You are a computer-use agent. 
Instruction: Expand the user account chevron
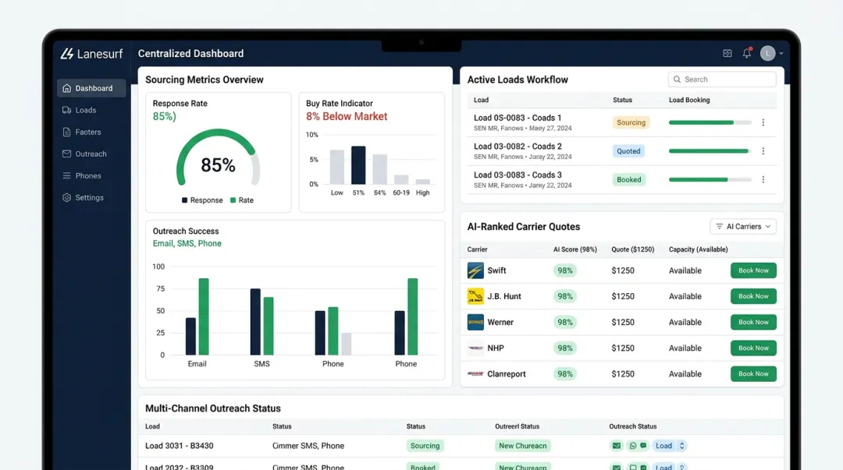781,54
